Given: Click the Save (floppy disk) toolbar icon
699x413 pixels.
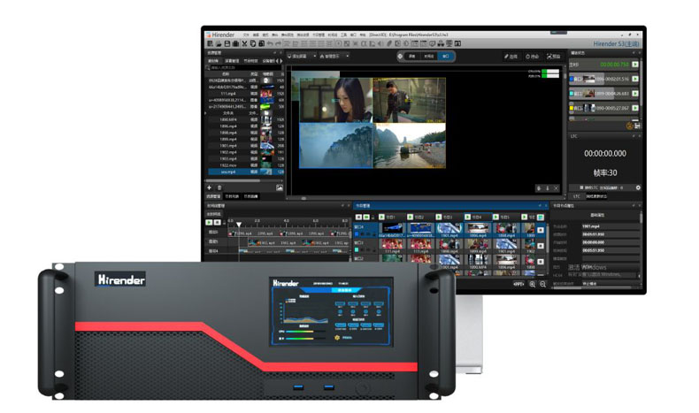Looking at the screenshot, I should pyautogui.click(x=227, y=43).
